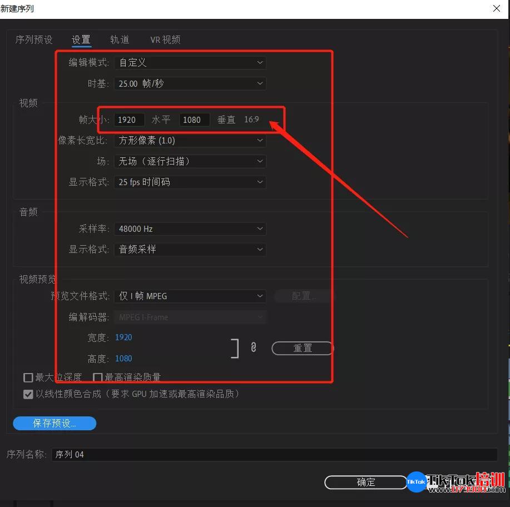The width and height of the screenshot is (510, 507).
Task: Click the preview 高度 value 1080
Action: (x=123, y=359)
